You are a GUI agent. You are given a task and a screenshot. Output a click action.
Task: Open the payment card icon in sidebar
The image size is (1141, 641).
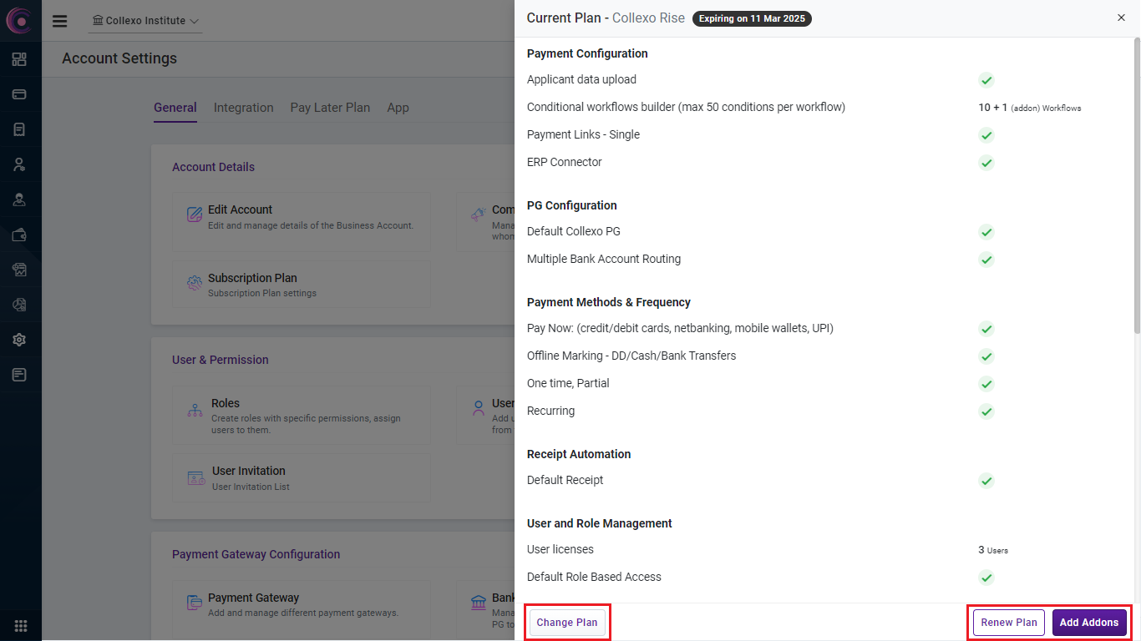[x=19, y=94]
